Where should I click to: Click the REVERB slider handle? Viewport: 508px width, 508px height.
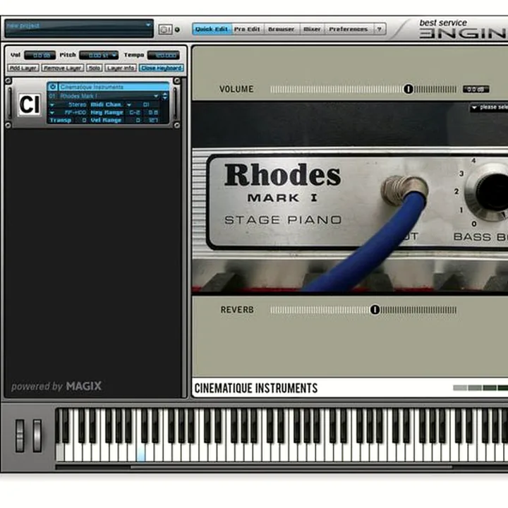click(x=375, y=310)
